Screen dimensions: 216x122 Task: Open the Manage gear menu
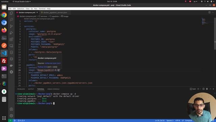coord(11,116)
